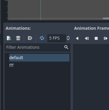Image resolution: width=109 pixels, height=110 pixels.
Task: Click the magnifier icon in the filter box
Action: pyautogui.click(x=66, y=47)
